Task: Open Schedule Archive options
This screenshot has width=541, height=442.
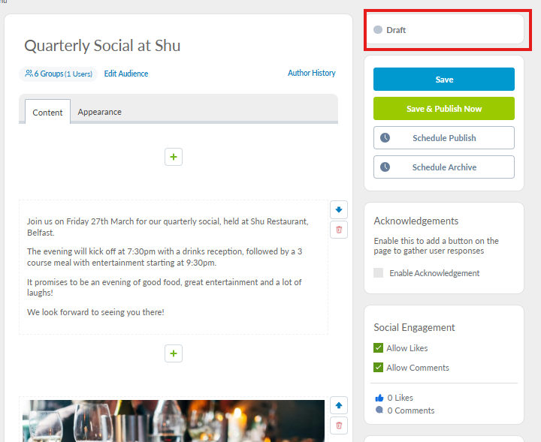Action: click(443, 167)
